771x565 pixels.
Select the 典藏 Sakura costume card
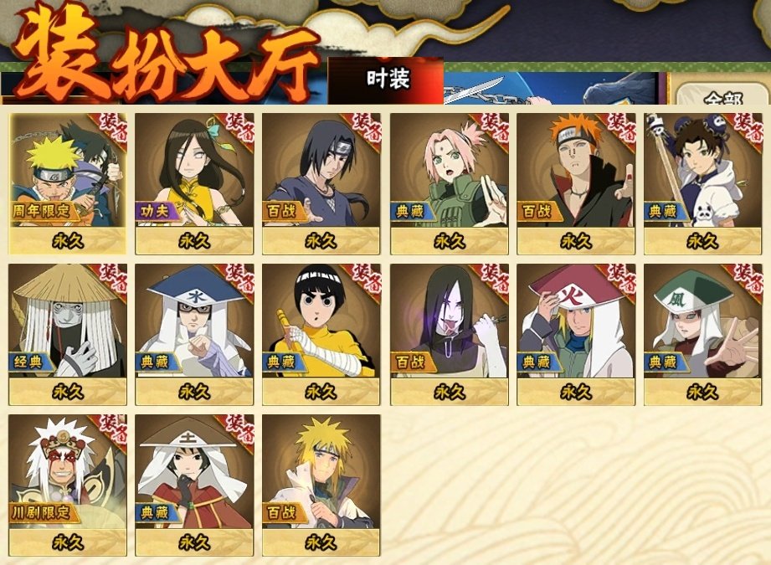(x=450, y=184)
